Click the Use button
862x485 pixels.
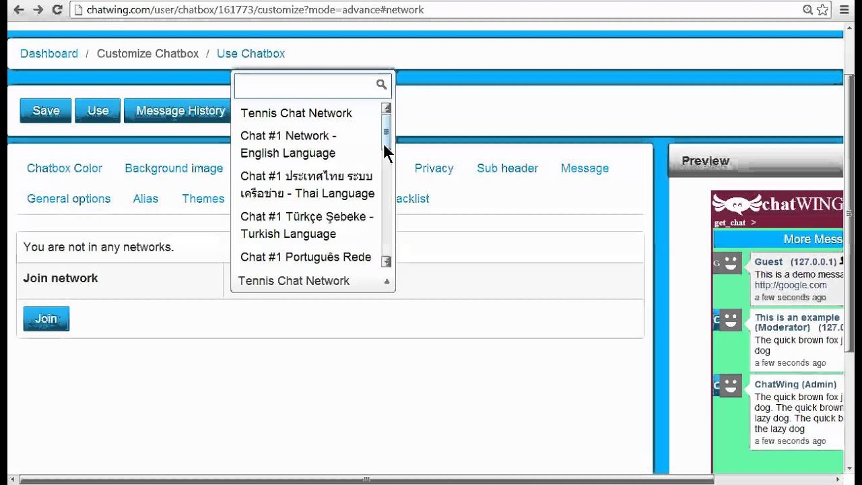[98, 110]
